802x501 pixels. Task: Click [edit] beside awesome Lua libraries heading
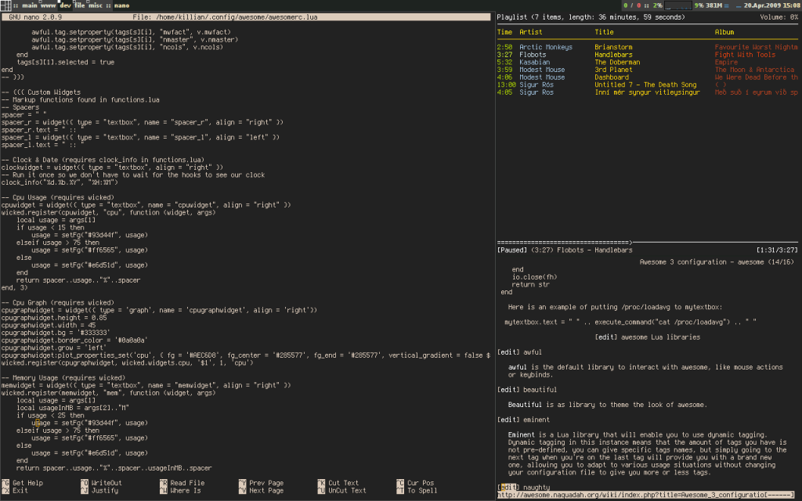606,337
